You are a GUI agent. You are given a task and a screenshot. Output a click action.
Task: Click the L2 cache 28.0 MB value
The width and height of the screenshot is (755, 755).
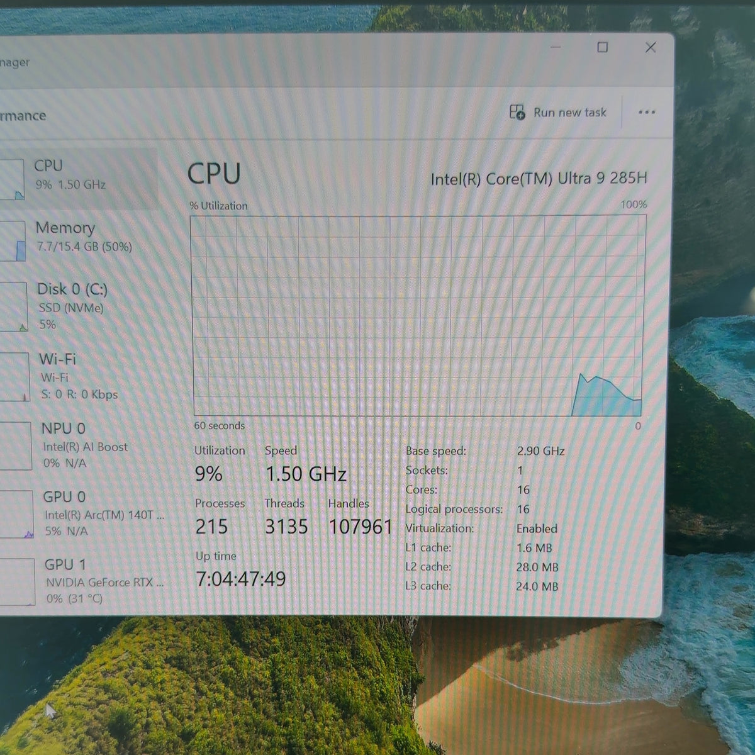537,568
